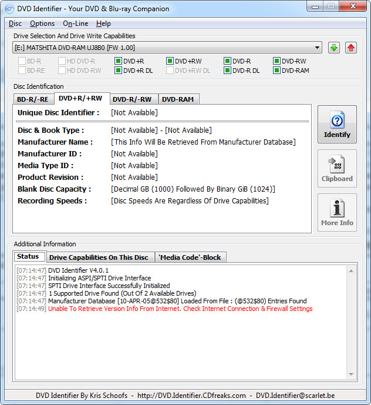371x405 pixels.
Task: Open the 'Media Code'-Block tab
Action: pos(190,257)
